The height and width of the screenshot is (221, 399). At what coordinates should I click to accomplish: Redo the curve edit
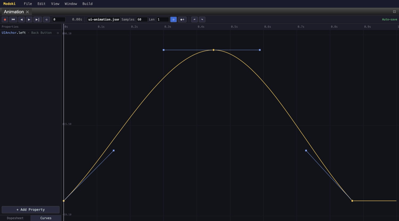[202, 19]
